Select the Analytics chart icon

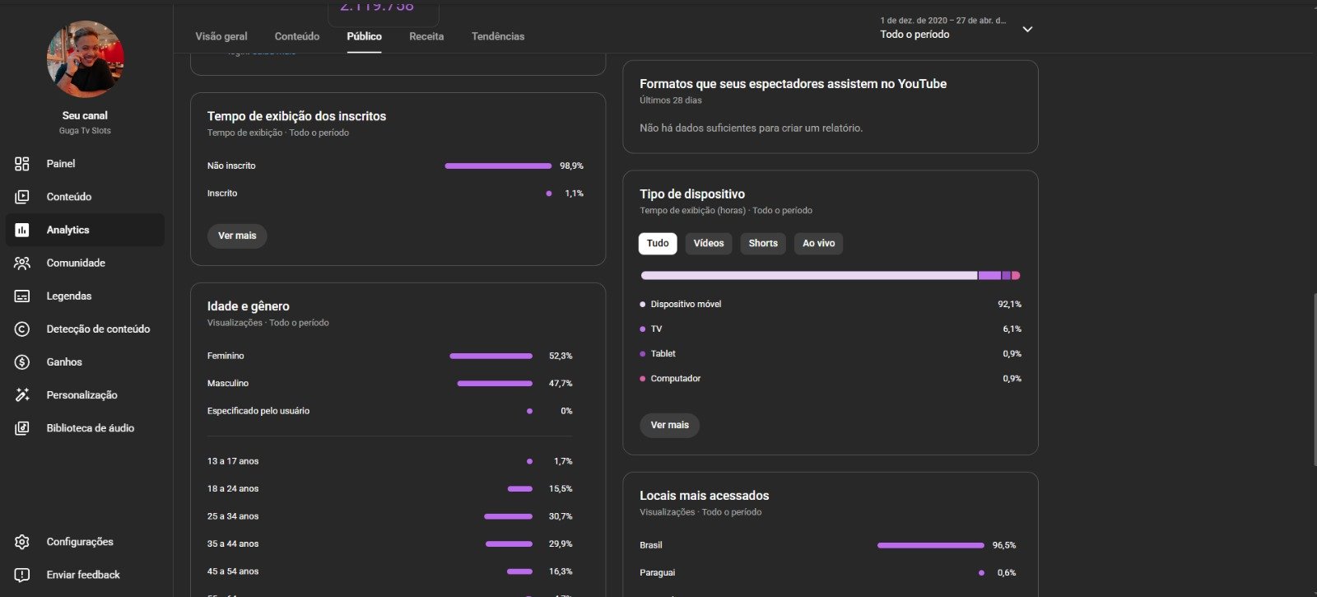pos(22,230)
